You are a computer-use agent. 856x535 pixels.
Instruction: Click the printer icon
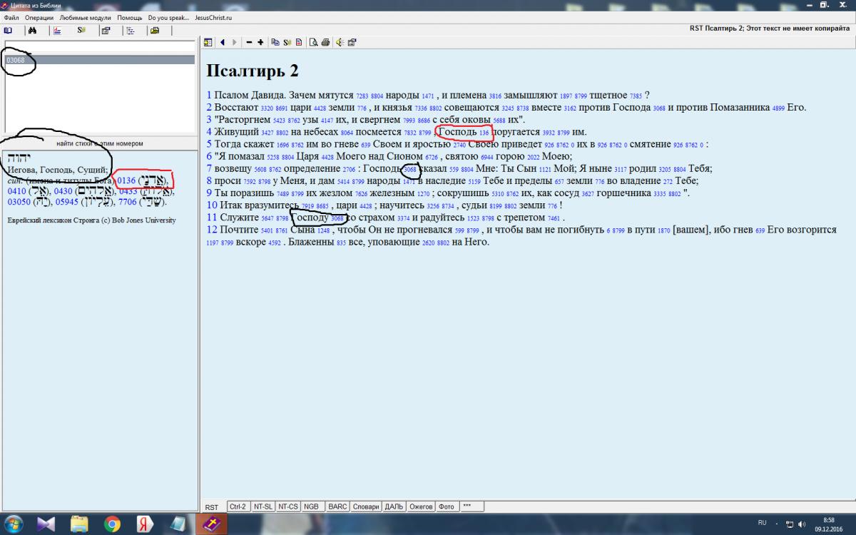(x=325, y=42)
